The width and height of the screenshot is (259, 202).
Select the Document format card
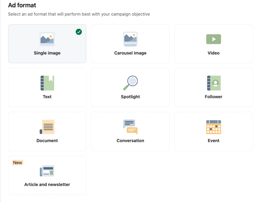[47, 131]
